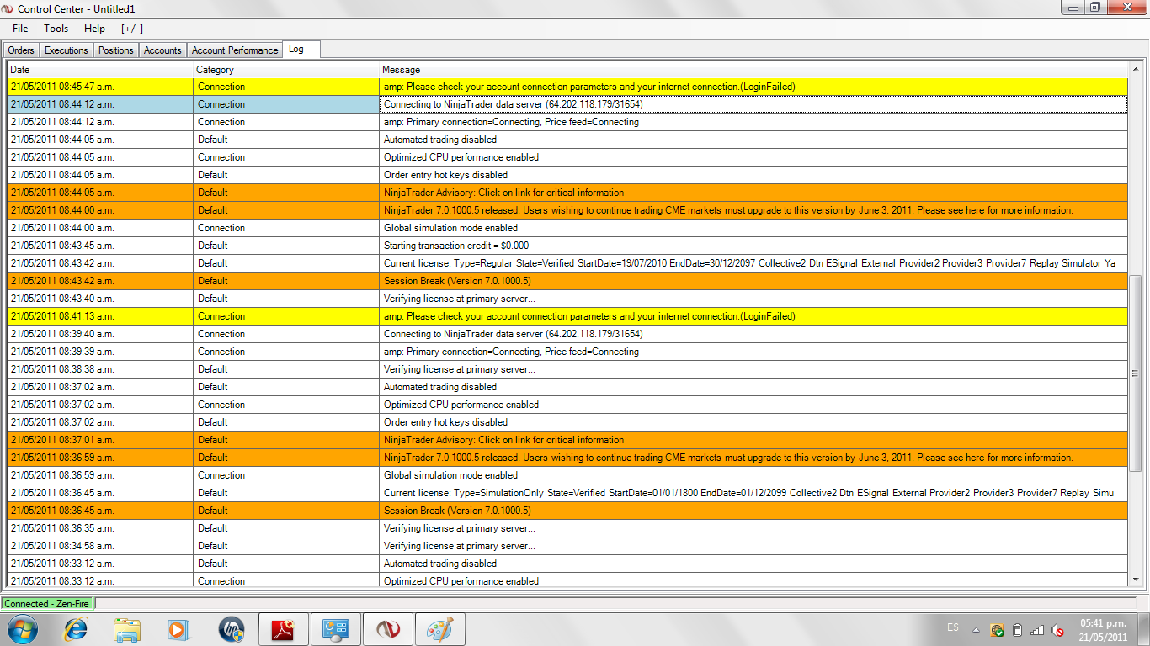Select the 08:44:05 'Order entry hot keys disabled' message
Image resolution: width=1150 pixels, height=646 pixels.
click(753, 175)
